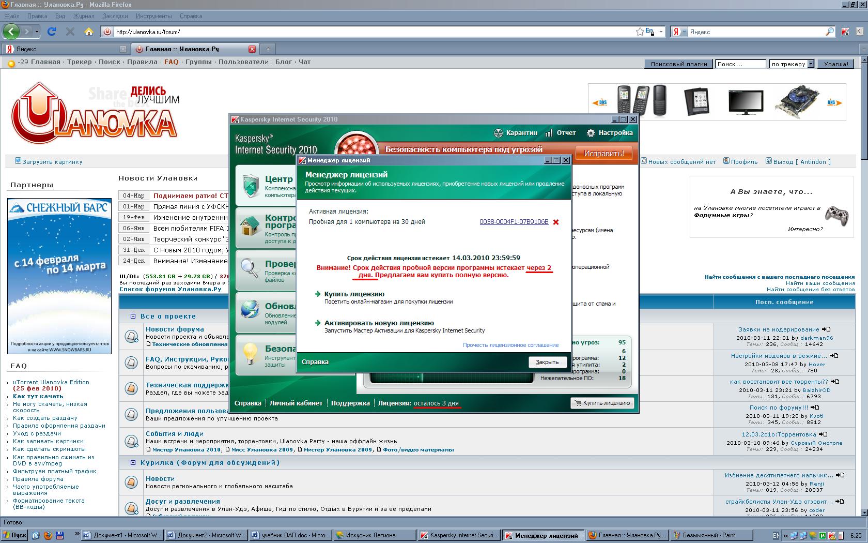The width and height of the screenshot is (868, 543).
Task: Open the 'Закладки' menu in Firefox
Action: (115, 16)
